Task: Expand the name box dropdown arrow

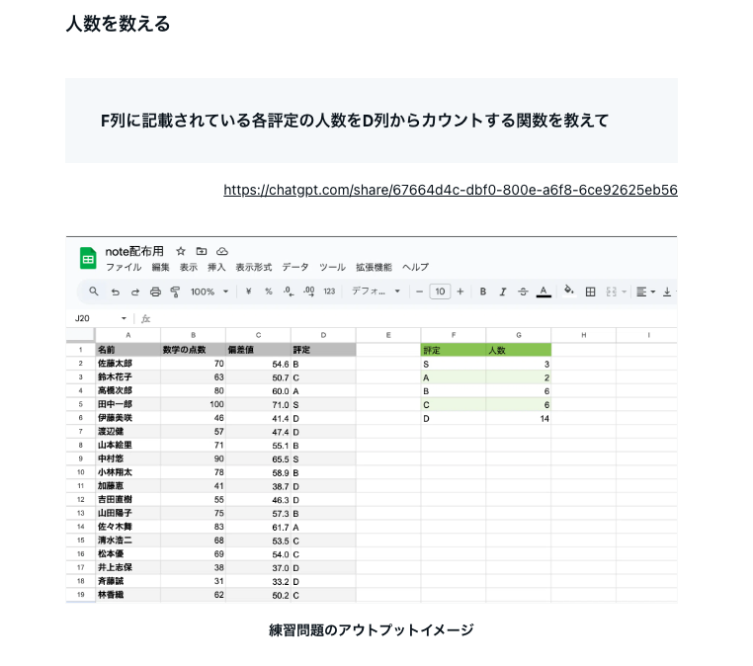Action: tap(124, 318)
